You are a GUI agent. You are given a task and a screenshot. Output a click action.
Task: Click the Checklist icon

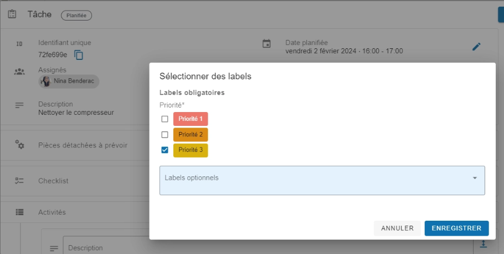(x=19, y=181)
